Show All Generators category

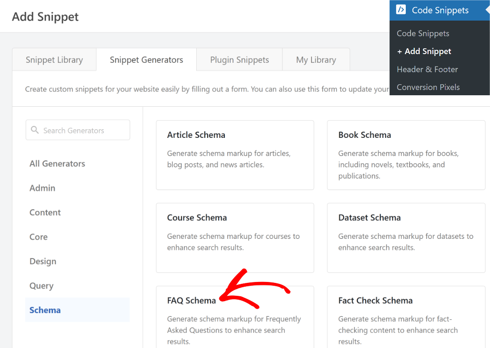[x=57, y=164]
